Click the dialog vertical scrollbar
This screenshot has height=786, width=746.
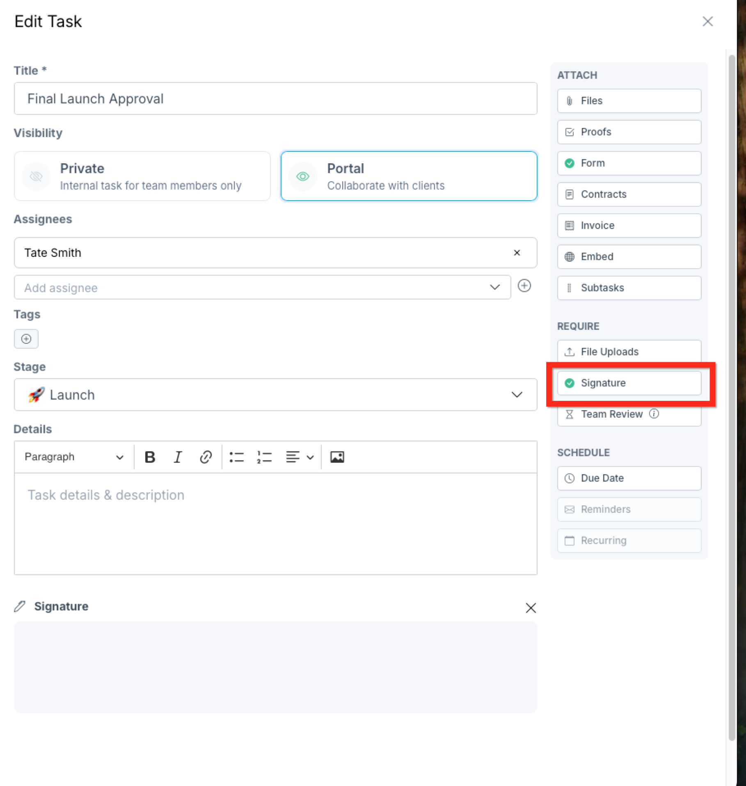[x=732, y=397]
